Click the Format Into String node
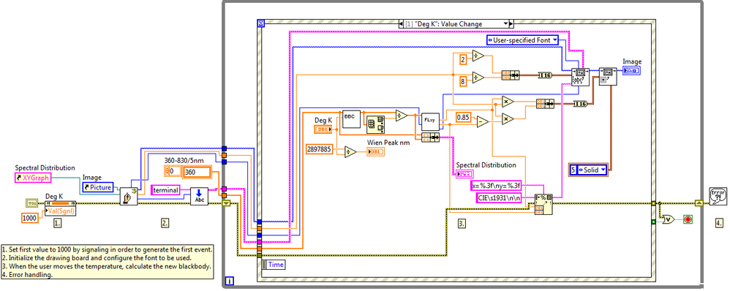The width and height of the screenshot is (730, 291). [x=543, y=204]
